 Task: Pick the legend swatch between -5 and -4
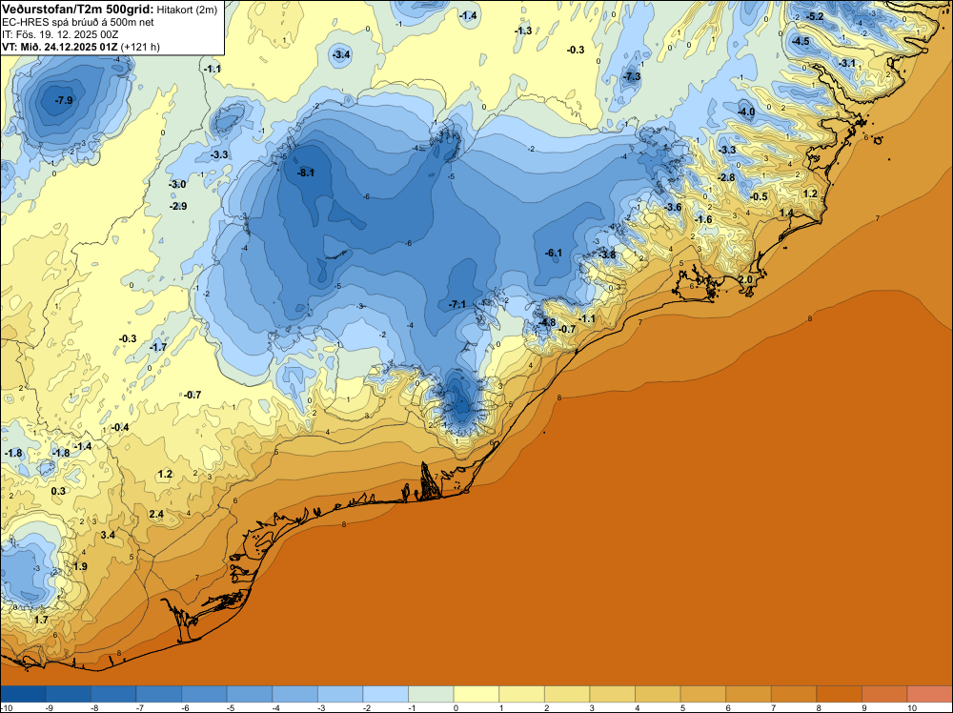pos(250,694)
